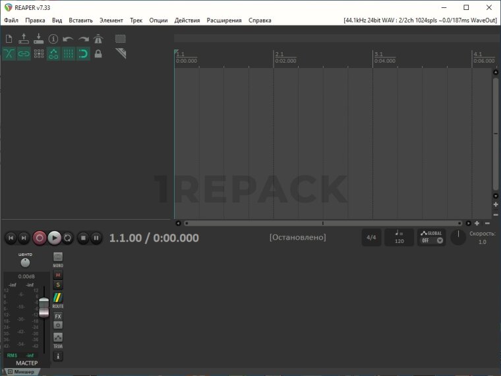Viewport: 501px width, 376px height.
Task: Click the Микшер tab at the bottom
Action: click(x=20, y=372)
